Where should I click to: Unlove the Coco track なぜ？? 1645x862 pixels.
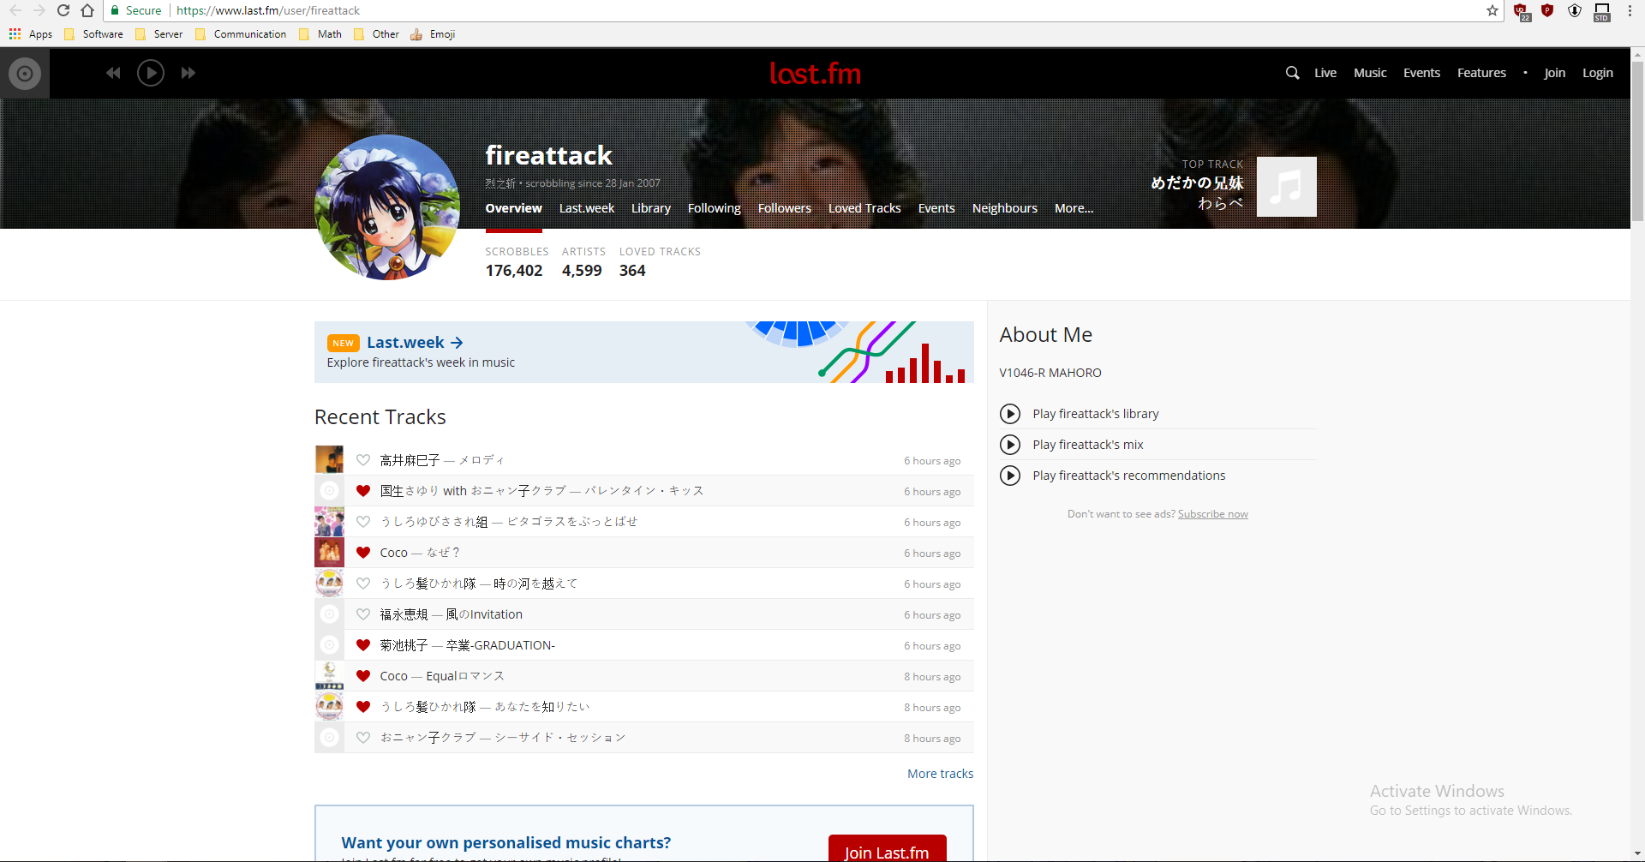(x=363, y=553)
